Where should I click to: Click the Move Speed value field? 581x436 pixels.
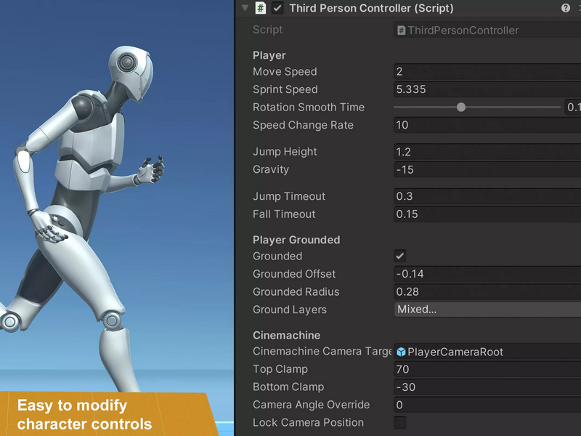tap(487, 71)
